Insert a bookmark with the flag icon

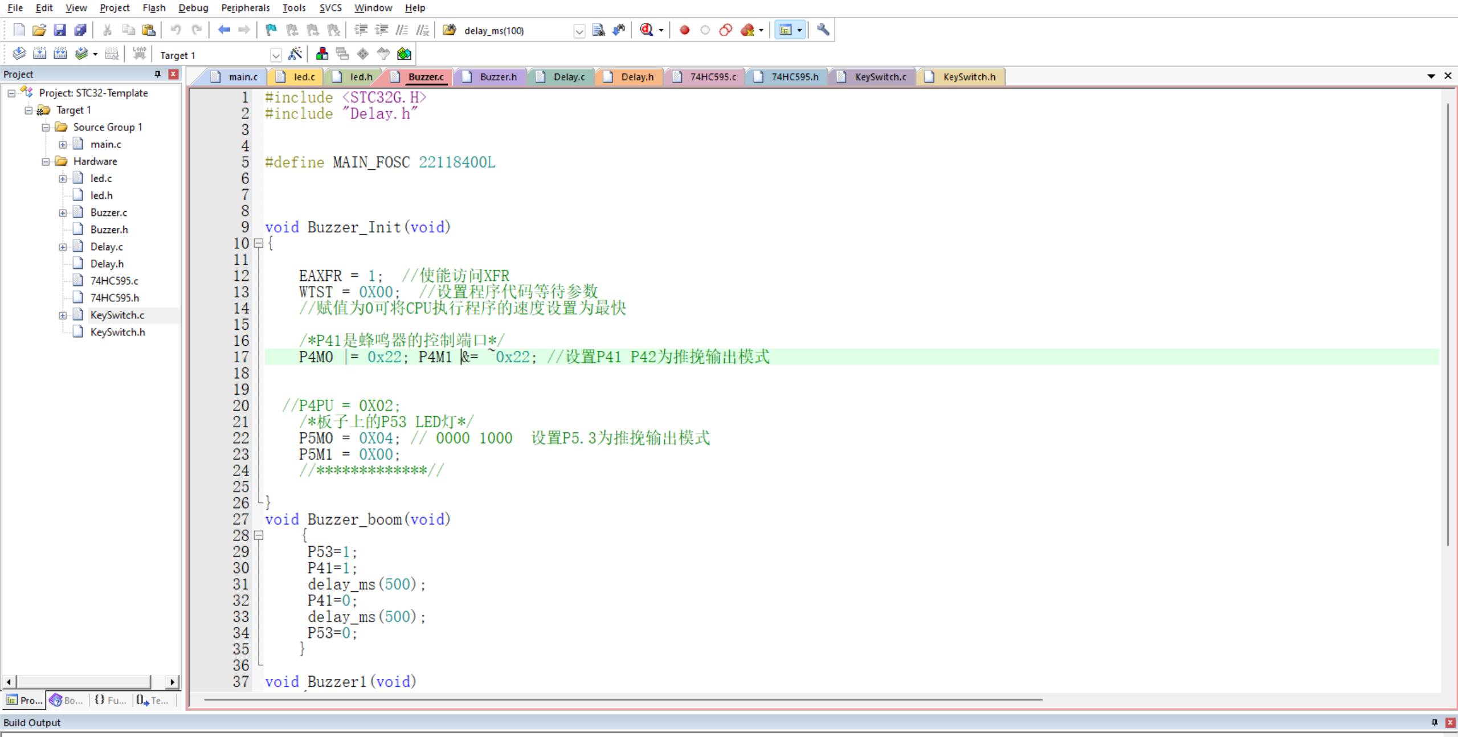pos(271,30)
